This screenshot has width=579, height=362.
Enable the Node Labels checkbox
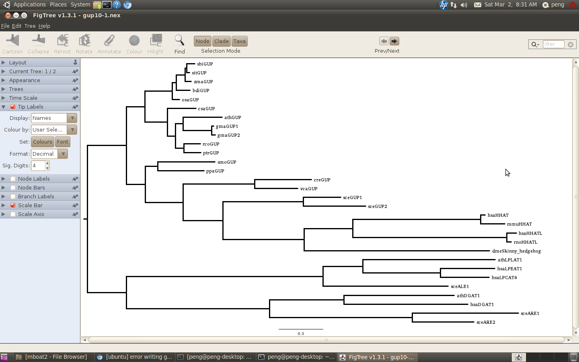click(x=13, y=179)
